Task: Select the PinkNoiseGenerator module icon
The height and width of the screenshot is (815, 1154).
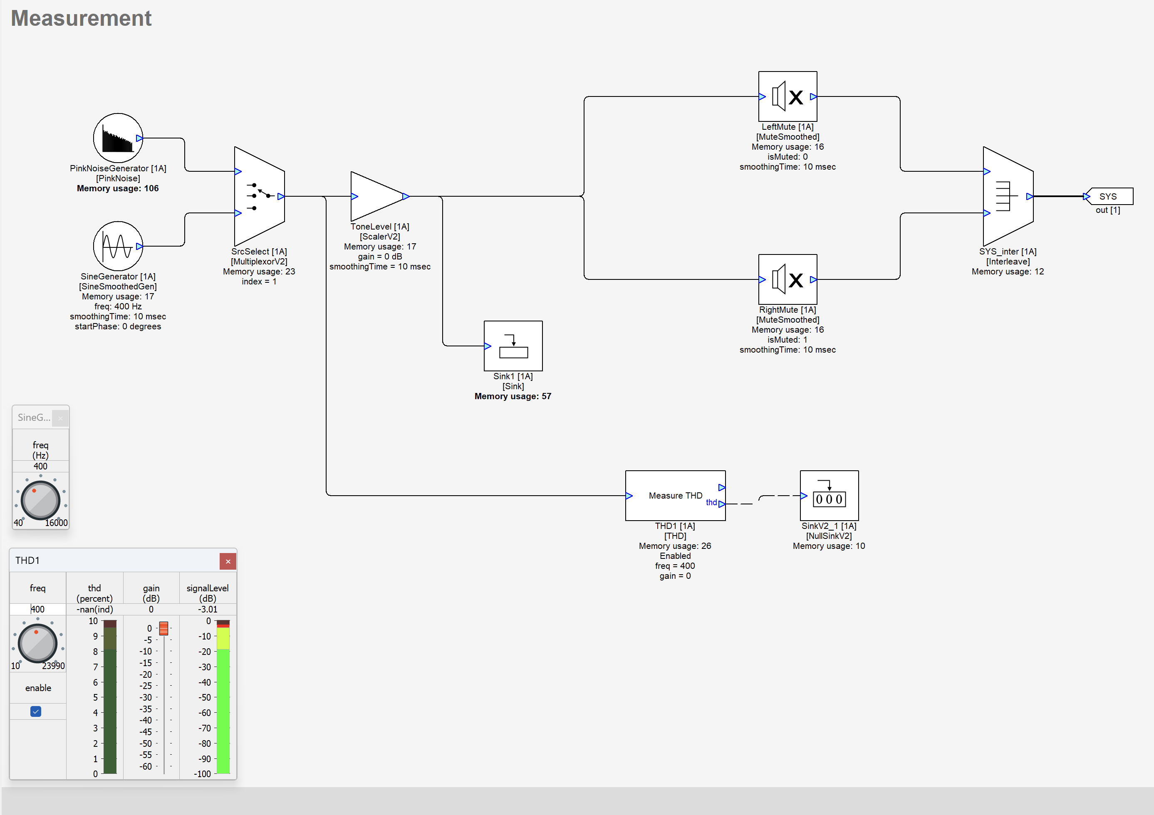Action: coord(118,138)
